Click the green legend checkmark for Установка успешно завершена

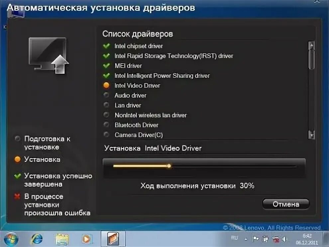[x=18, y=176]
